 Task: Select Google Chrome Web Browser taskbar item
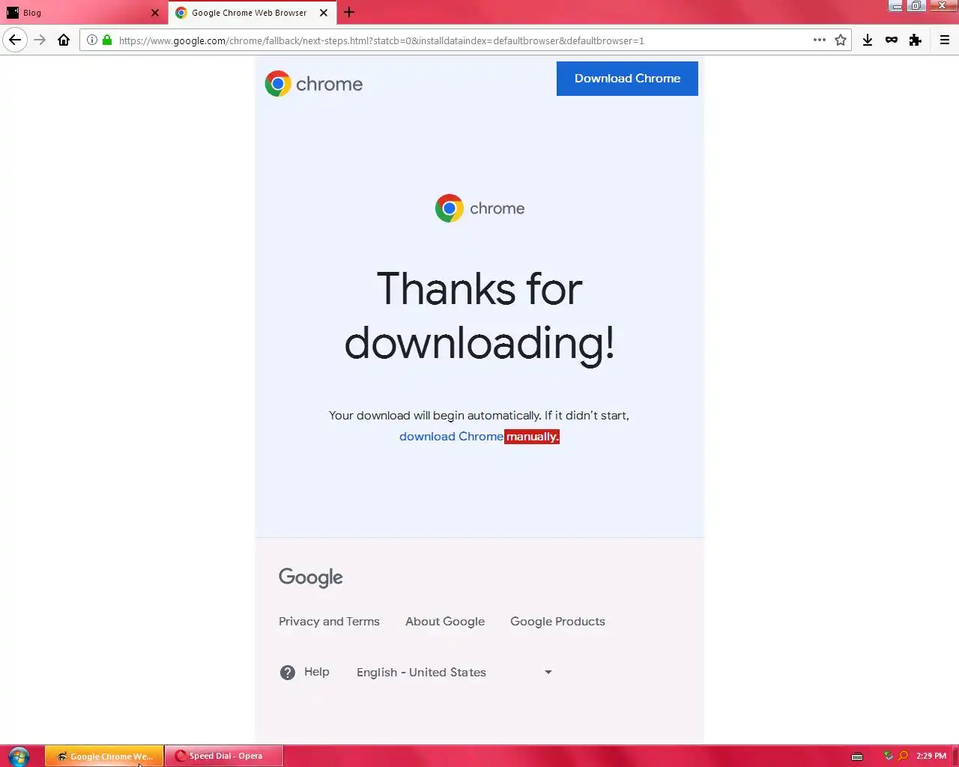pos(104,756)
